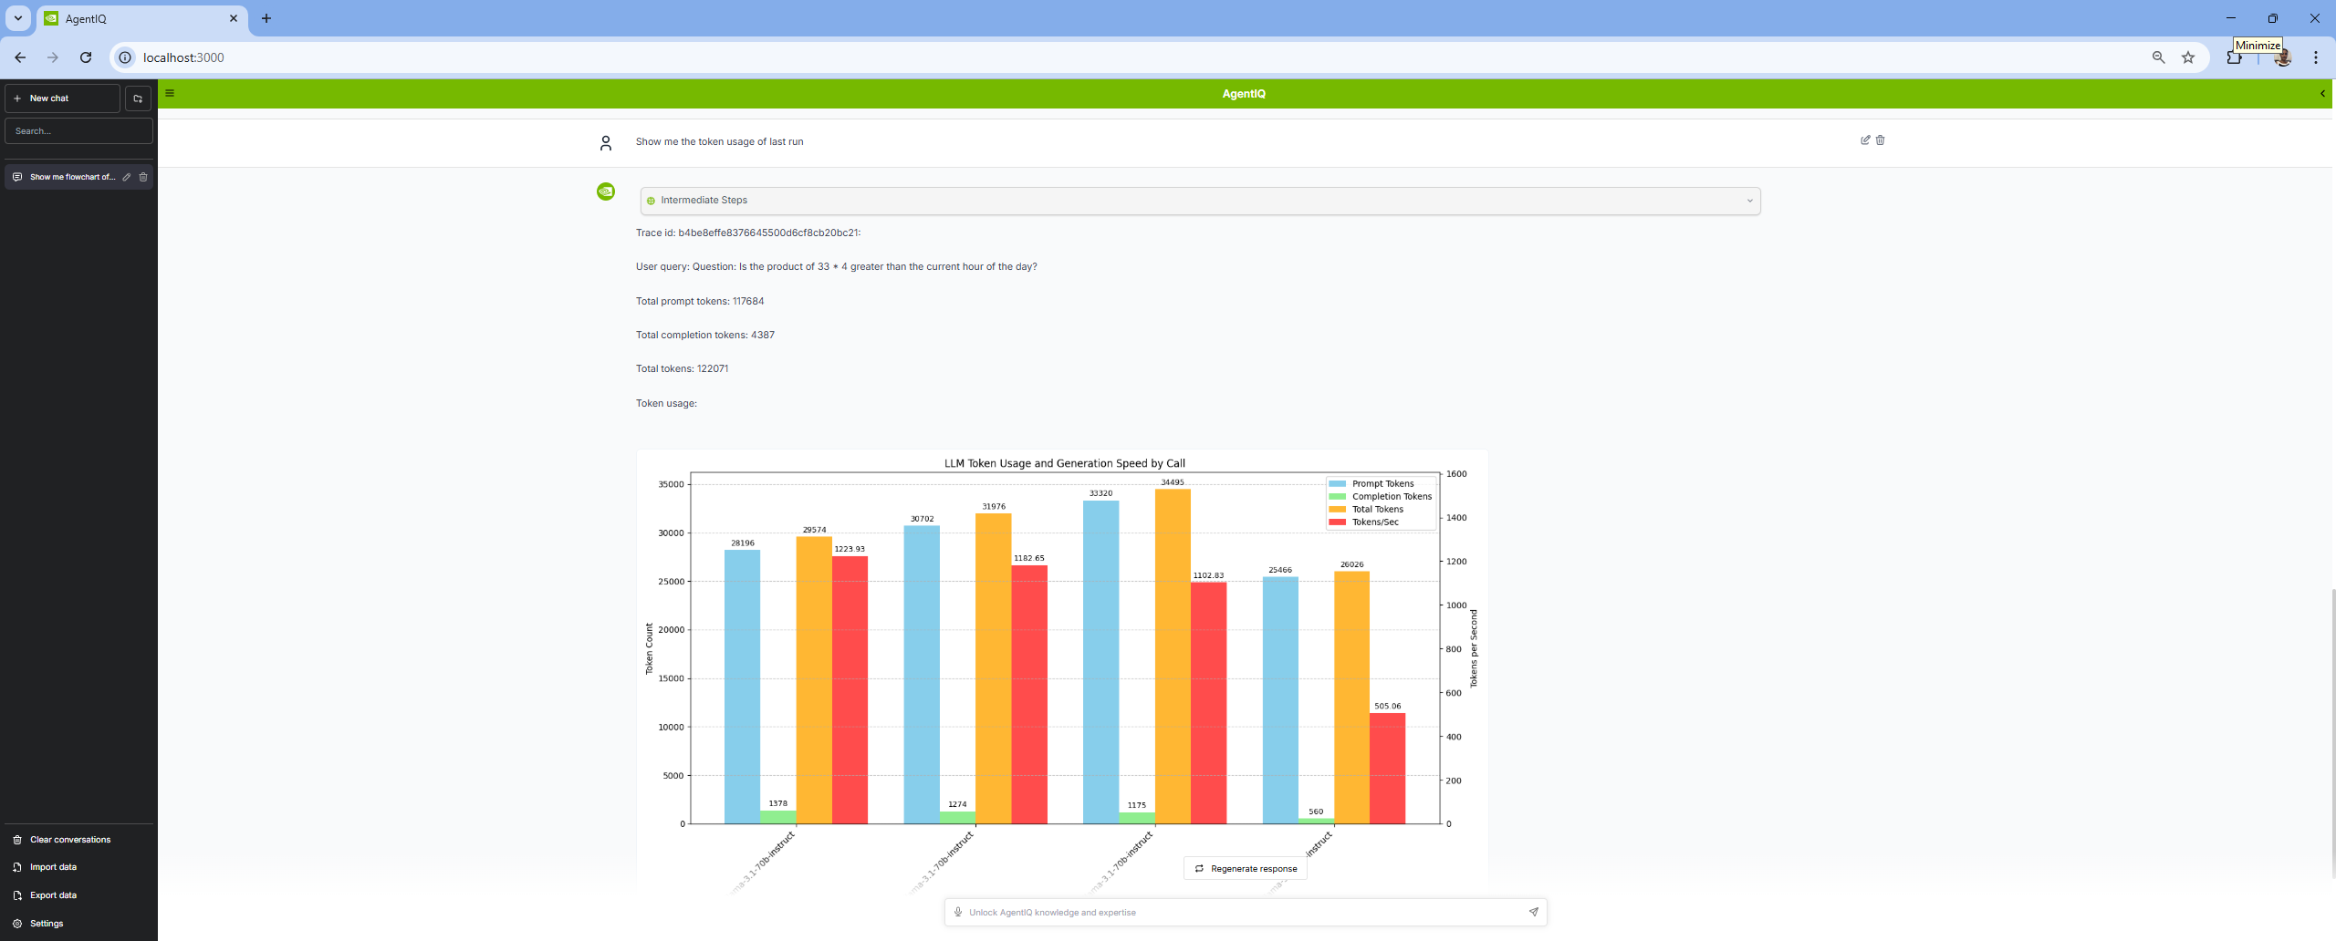Click the Regenerate response button
2336x941 pixels.
coord(1246,869)
